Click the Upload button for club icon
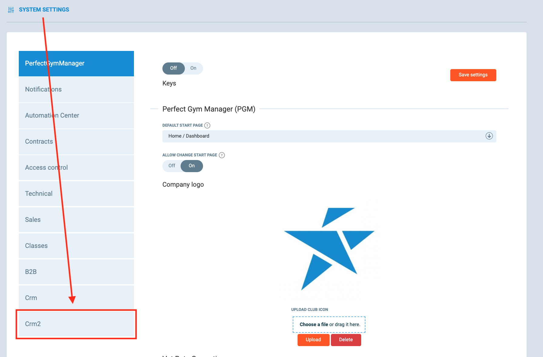 coord(313,340)
